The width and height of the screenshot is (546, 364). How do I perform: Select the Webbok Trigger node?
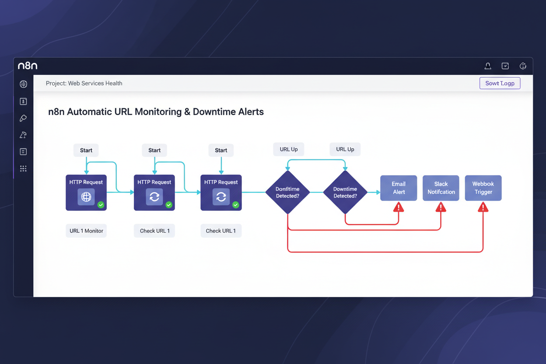point(483,188)
